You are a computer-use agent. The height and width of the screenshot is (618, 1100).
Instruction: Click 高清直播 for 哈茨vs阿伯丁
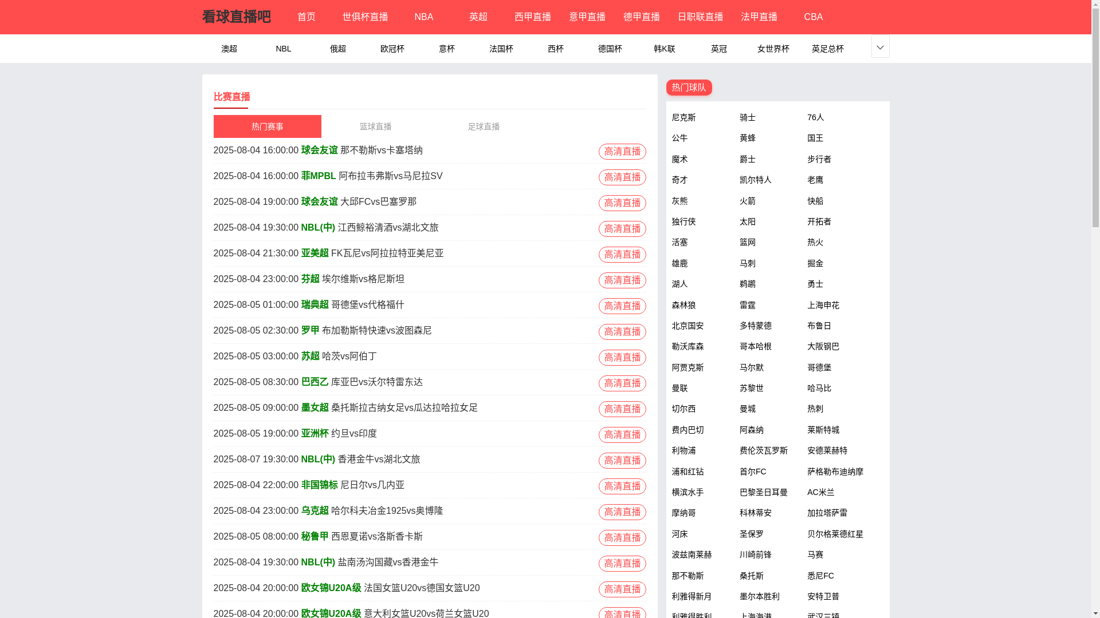622,358
